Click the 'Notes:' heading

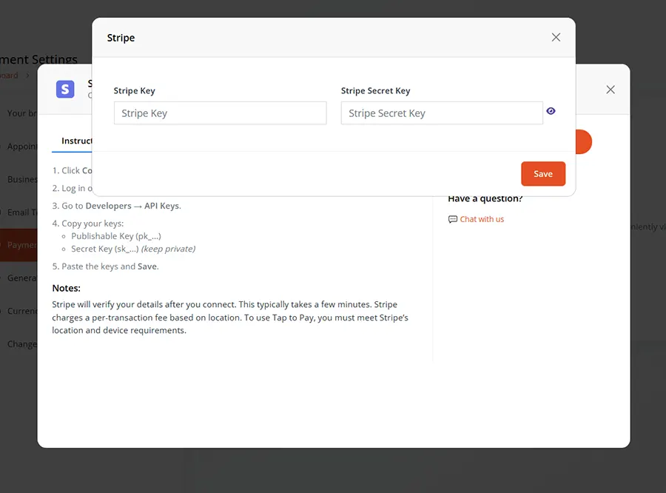[67, 288]
